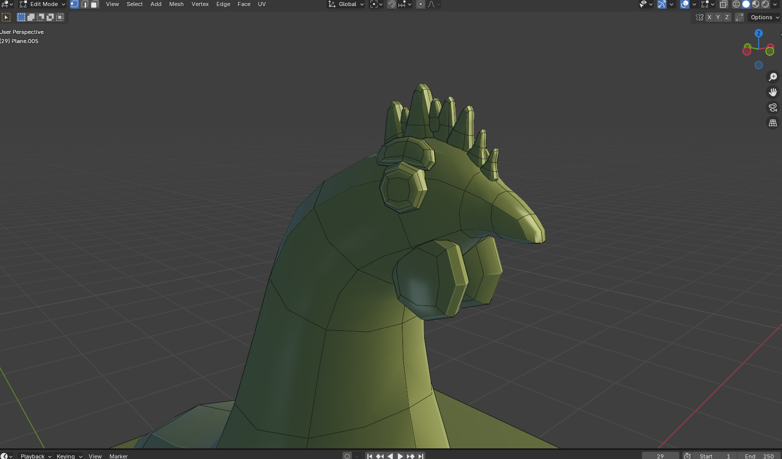Screen dimensions: 782x459
Task: Switch to edge select mode
Action: 85,4
